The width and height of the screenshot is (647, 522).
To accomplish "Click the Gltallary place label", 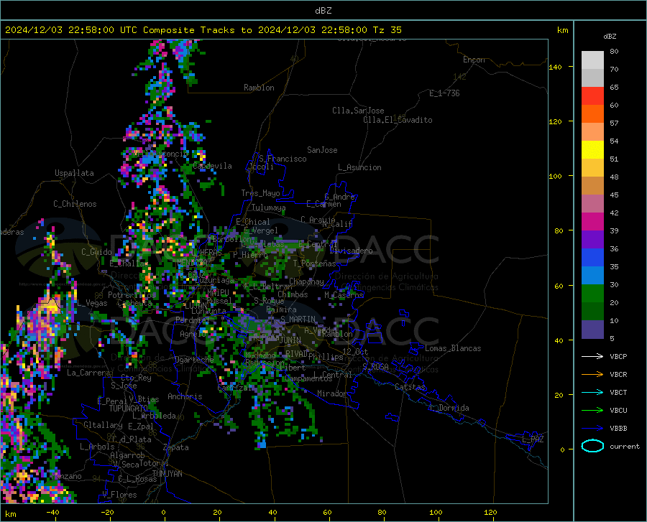I will pyautogui.click(x=103, y=425).
